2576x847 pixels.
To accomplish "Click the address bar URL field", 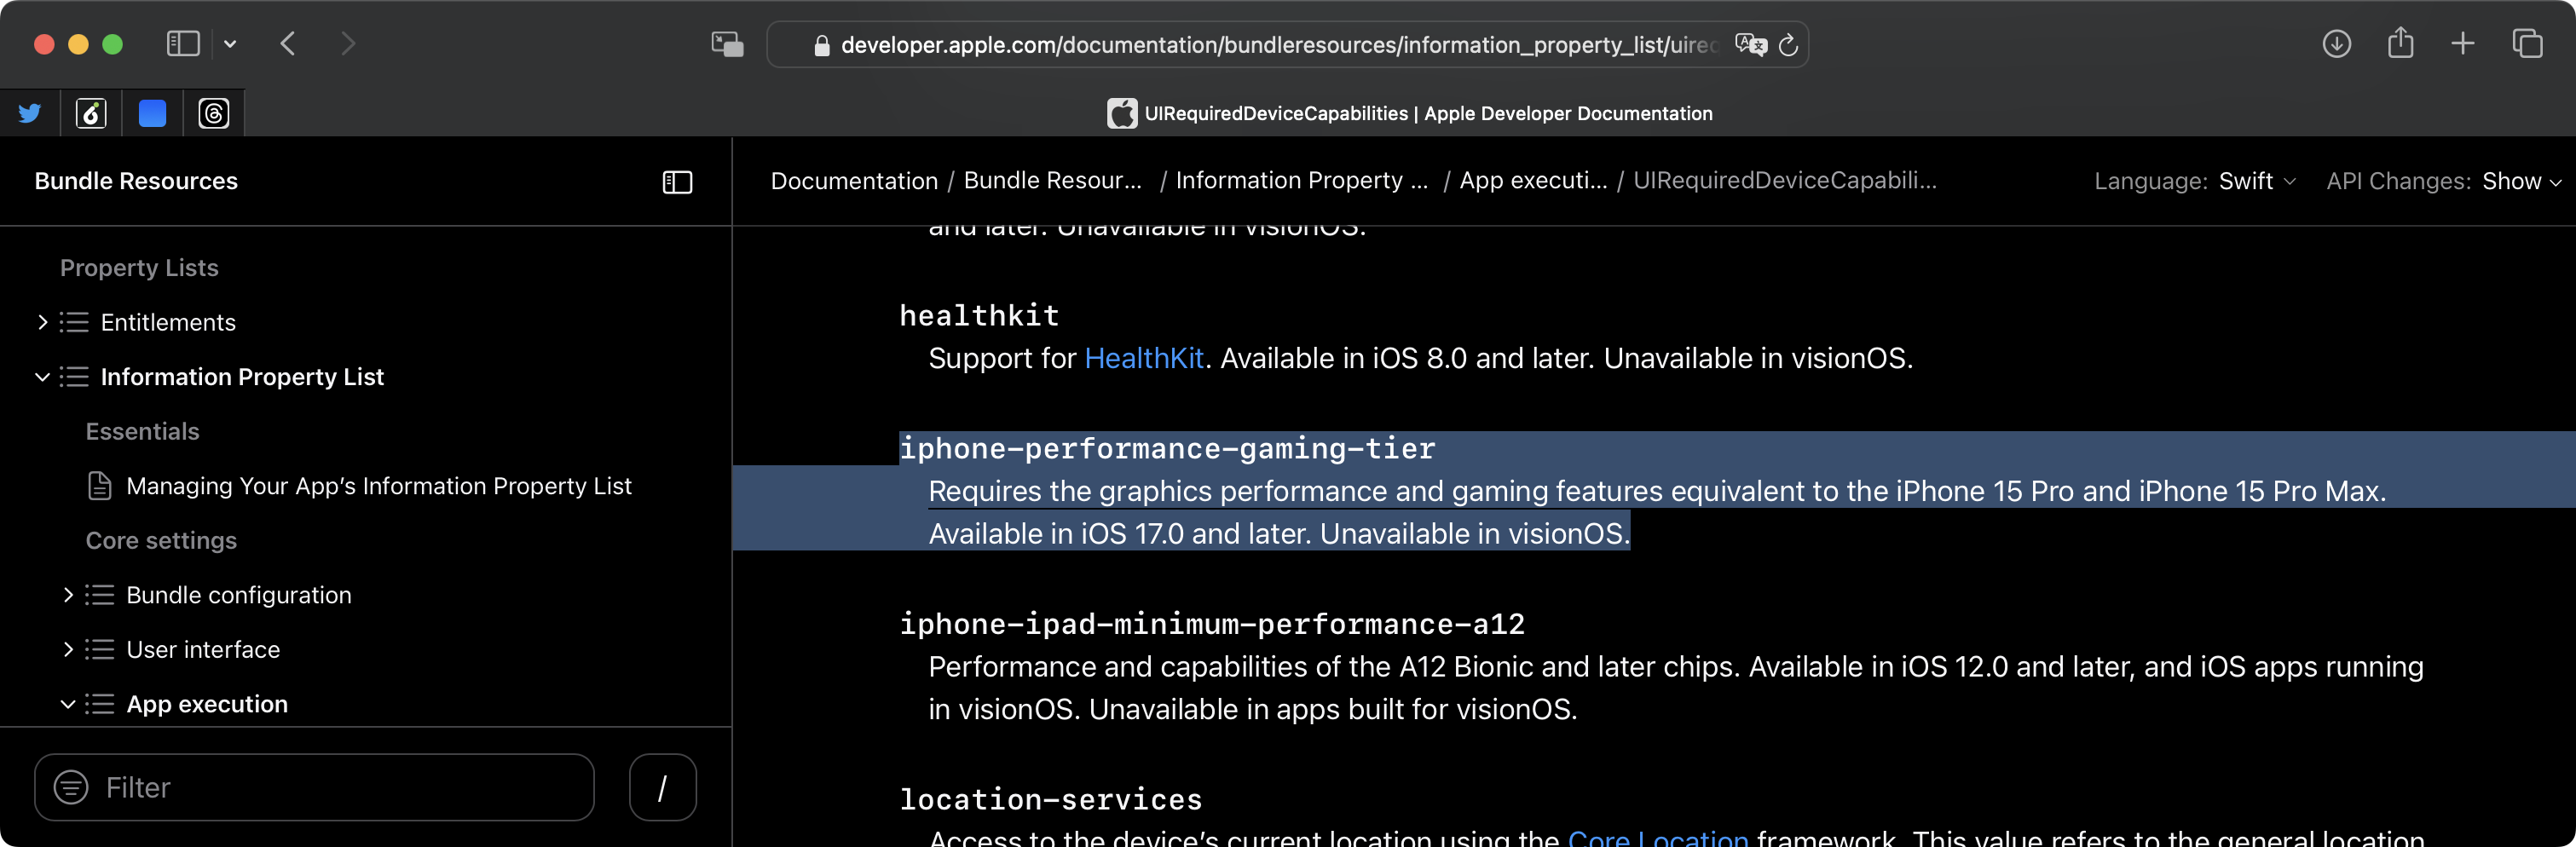I will pos(1286,45).
